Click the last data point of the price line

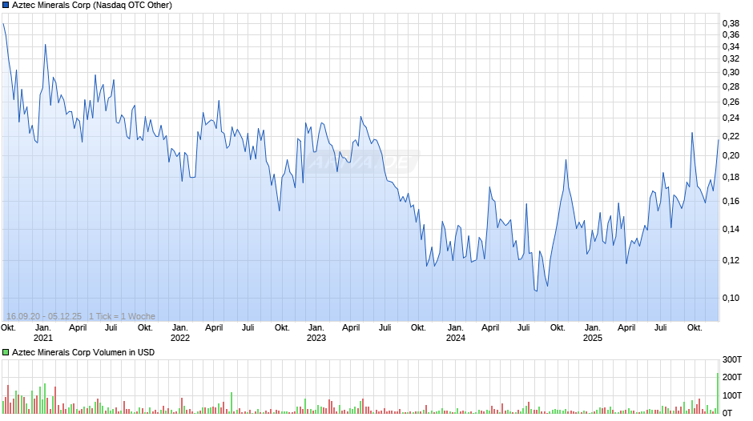point(719,140)
